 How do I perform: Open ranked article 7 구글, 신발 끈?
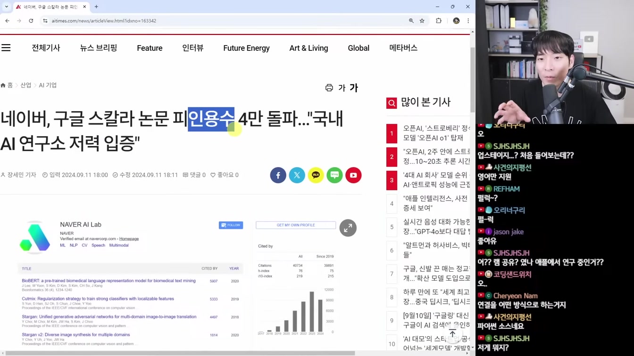point(436,273)
